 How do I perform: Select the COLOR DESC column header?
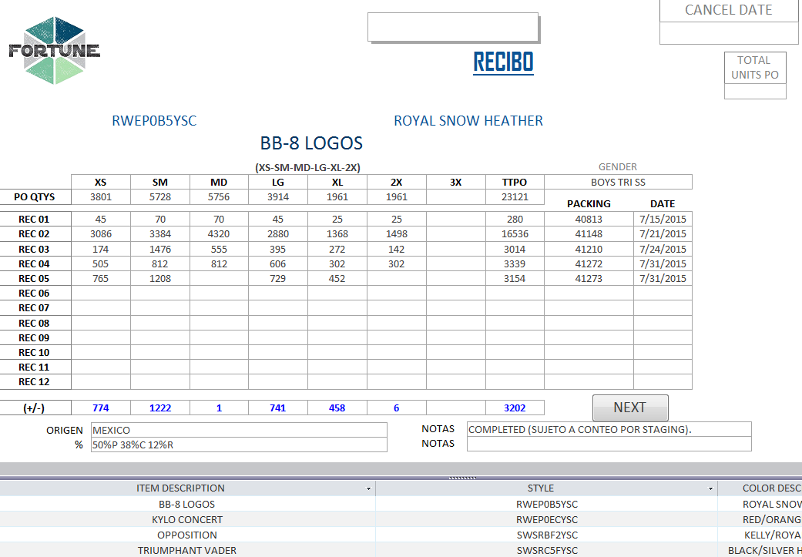[x=760, y=488]
